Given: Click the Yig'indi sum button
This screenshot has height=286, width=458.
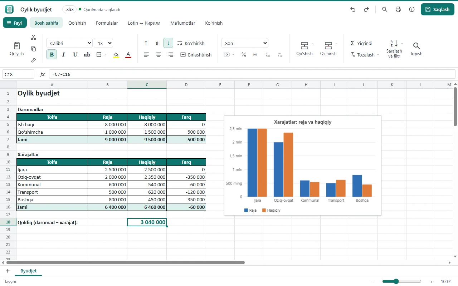Looking at the screenshot, I should [x=361, y=43].
